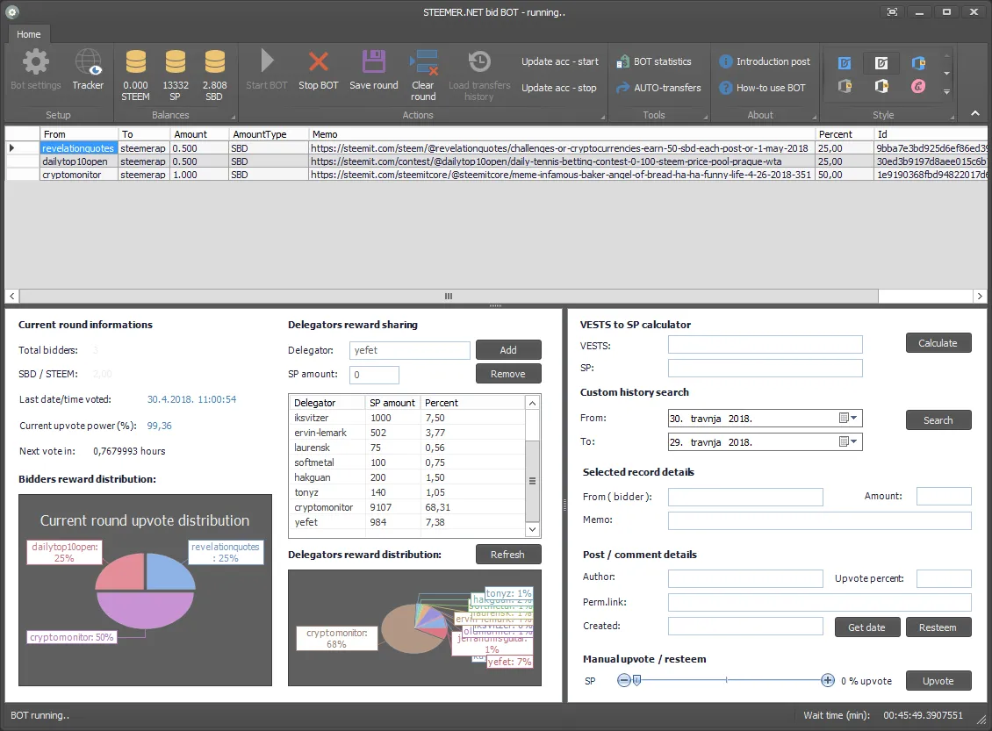The image size is (992, 731).
Task: Decrease upvote slider with minus button
Action: (x=624, y=680)
